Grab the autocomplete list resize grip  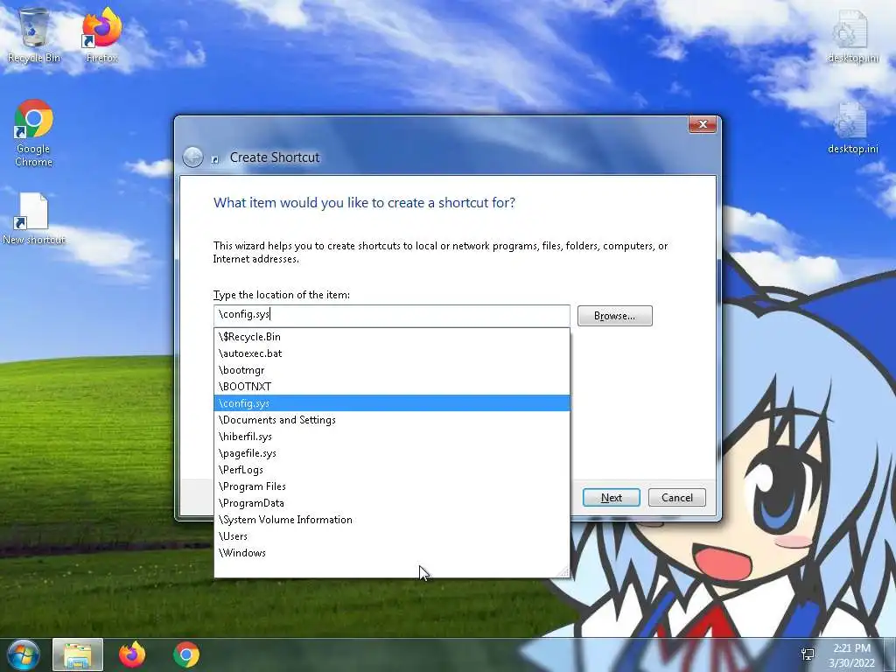[564, 571]
